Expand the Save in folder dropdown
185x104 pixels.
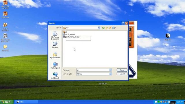point(99,28)
